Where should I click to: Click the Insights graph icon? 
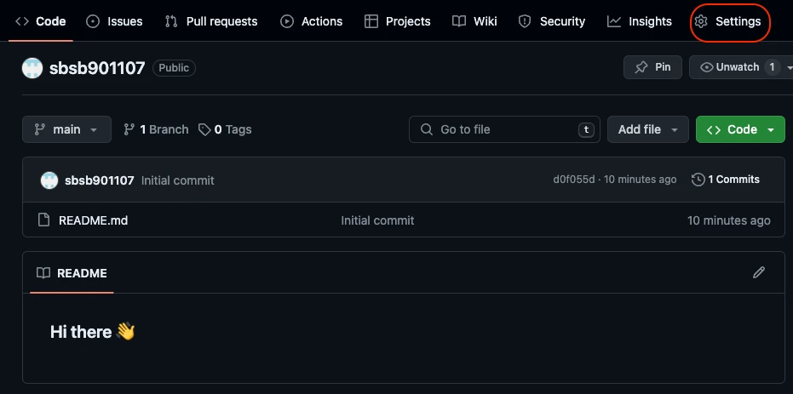coord(614,21)
